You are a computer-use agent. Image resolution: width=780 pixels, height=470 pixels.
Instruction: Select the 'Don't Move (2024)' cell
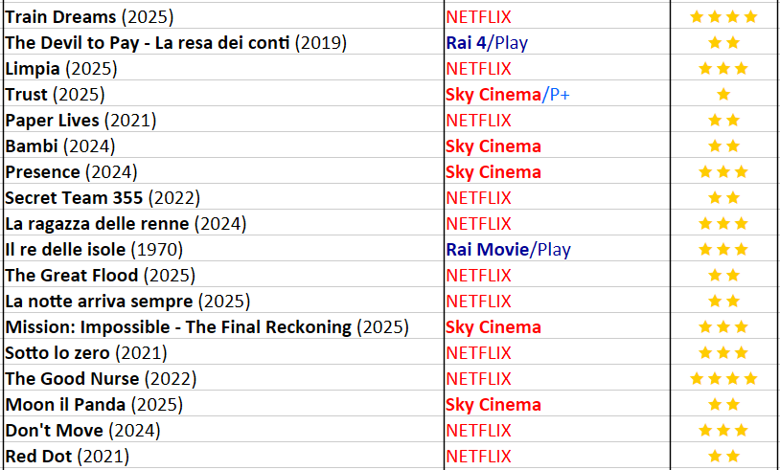[223, 430]
